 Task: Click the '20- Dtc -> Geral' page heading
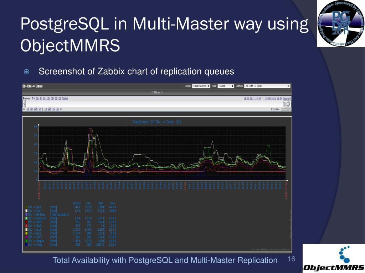pyautogui.click(x=32, y=86)
